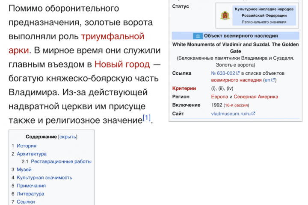The width and height of the screenshot is (308, 205).
Task: Open the 'Европа' link in Регион
Action: [219, 97]
